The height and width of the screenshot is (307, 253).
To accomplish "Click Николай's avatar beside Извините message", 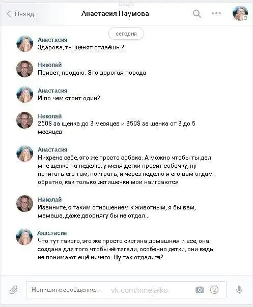I will 24,203.
